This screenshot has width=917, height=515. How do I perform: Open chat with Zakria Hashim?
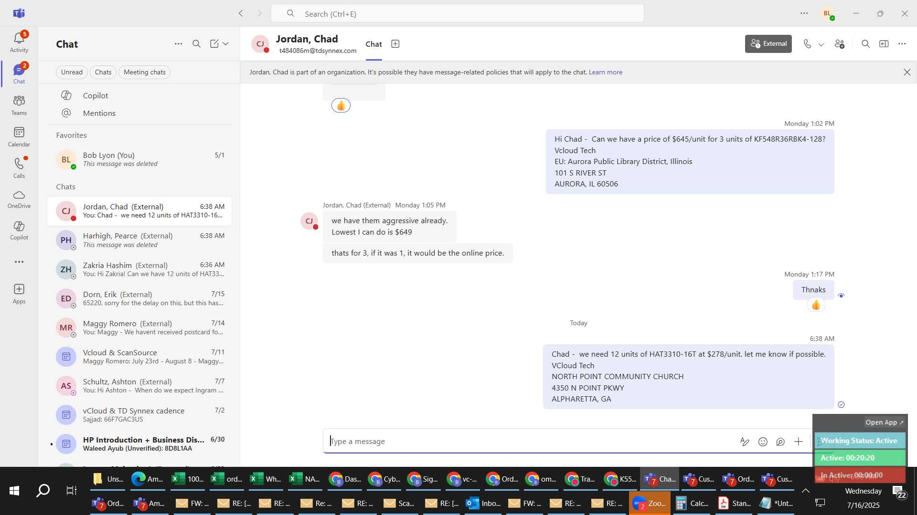tap(139, 269)
